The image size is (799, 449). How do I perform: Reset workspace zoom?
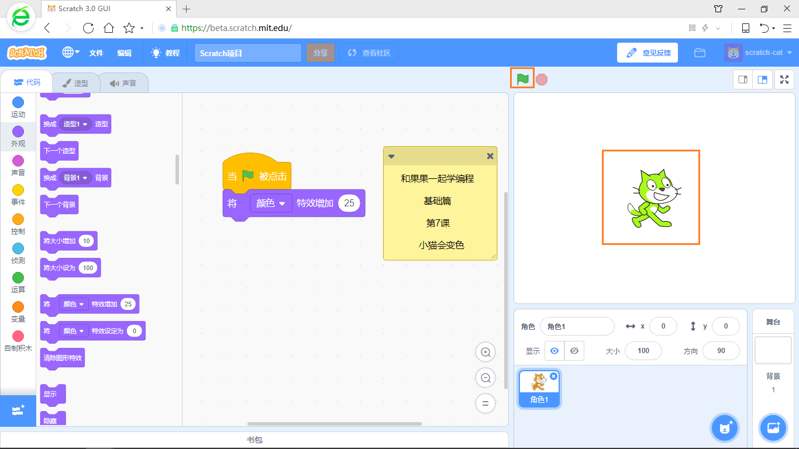click(485, 403)
